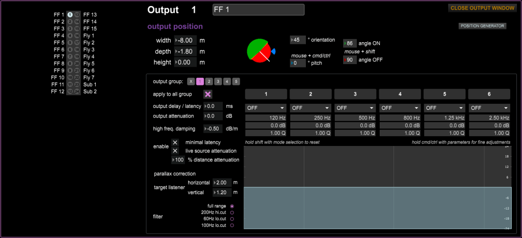The image size is (522, 238).
Task: Choose the 200Hz hi.cut filter option
Action: pos(232,212)
